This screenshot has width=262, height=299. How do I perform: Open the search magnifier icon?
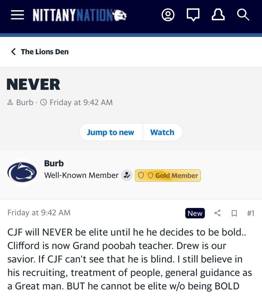243,15
